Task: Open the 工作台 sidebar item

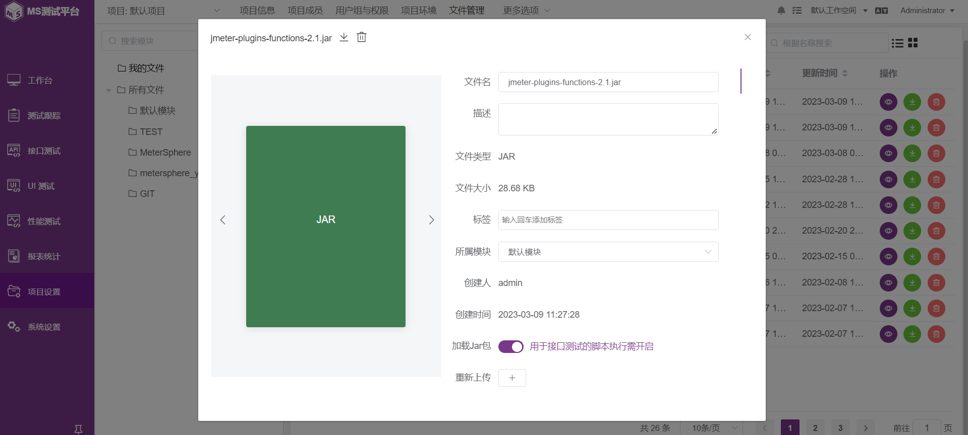Action: point(47,80)
